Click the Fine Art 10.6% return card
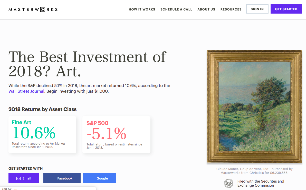Image resolution: width=306 pixels, height=190 pixels. tap(42, 135)
